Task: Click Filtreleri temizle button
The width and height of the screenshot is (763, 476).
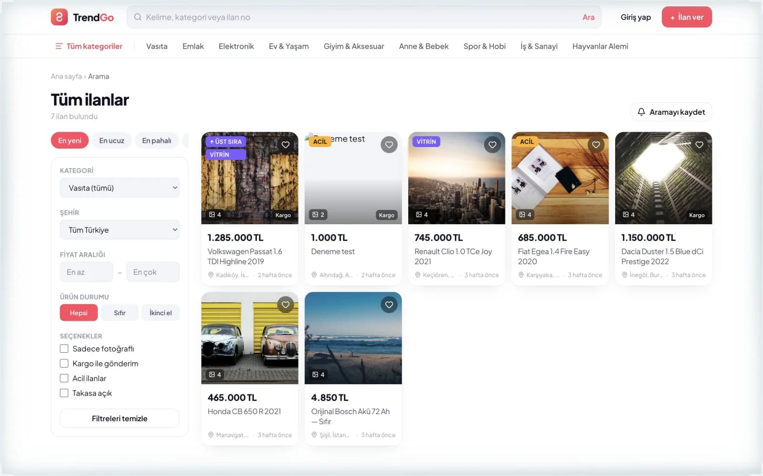Action: pos(120,418)
